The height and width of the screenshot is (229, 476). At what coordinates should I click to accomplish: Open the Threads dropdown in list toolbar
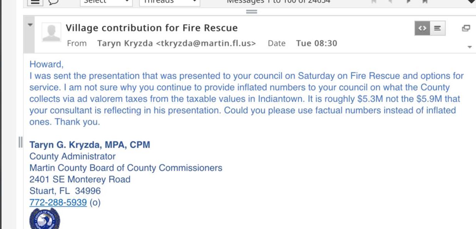[x=169, y=2]
